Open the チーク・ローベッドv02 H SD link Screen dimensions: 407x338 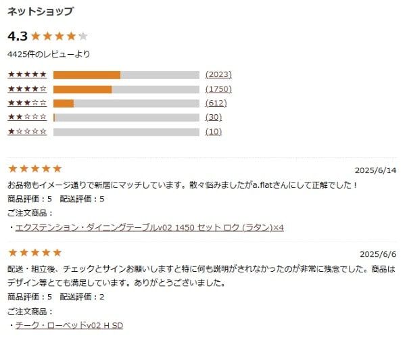(70, 325)
